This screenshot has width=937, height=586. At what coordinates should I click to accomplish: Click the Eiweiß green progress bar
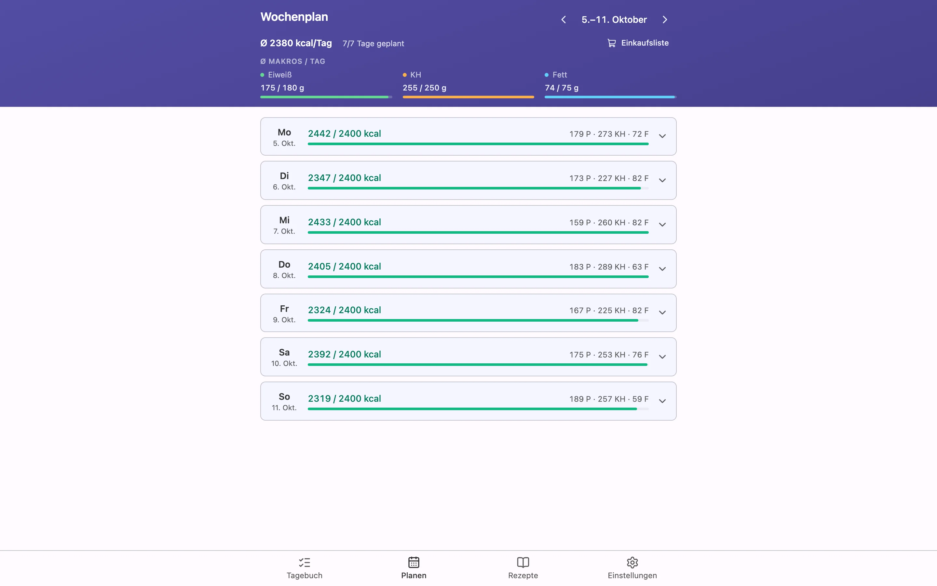point(326,97)
